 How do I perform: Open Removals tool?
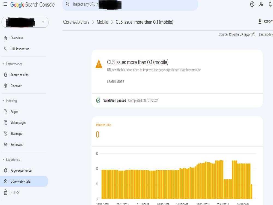click(17, 145)
